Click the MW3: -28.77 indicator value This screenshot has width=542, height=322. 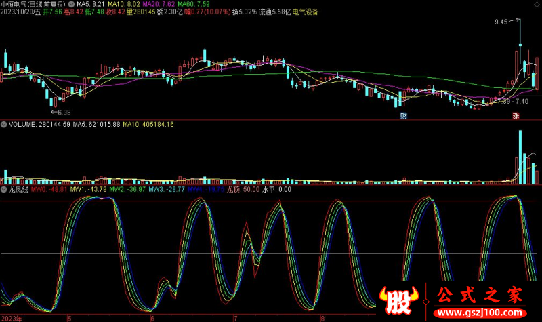167,190
